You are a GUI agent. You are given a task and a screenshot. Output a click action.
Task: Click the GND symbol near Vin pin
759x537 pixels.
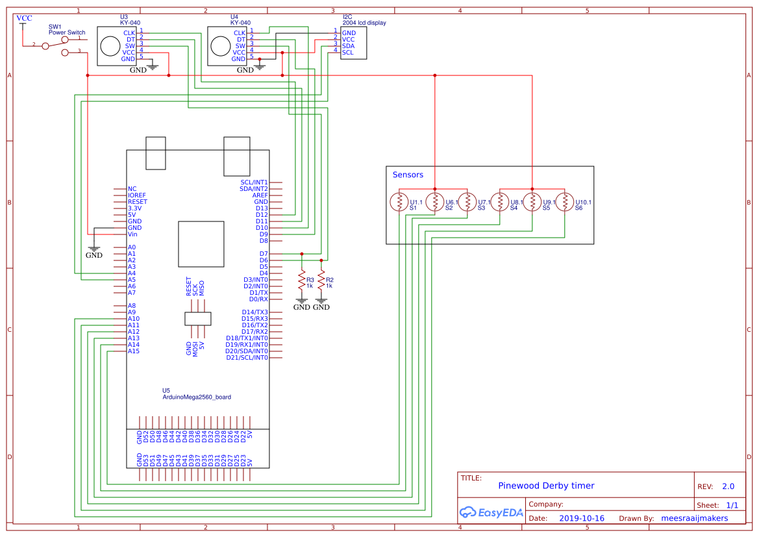[x=93, y=248]
